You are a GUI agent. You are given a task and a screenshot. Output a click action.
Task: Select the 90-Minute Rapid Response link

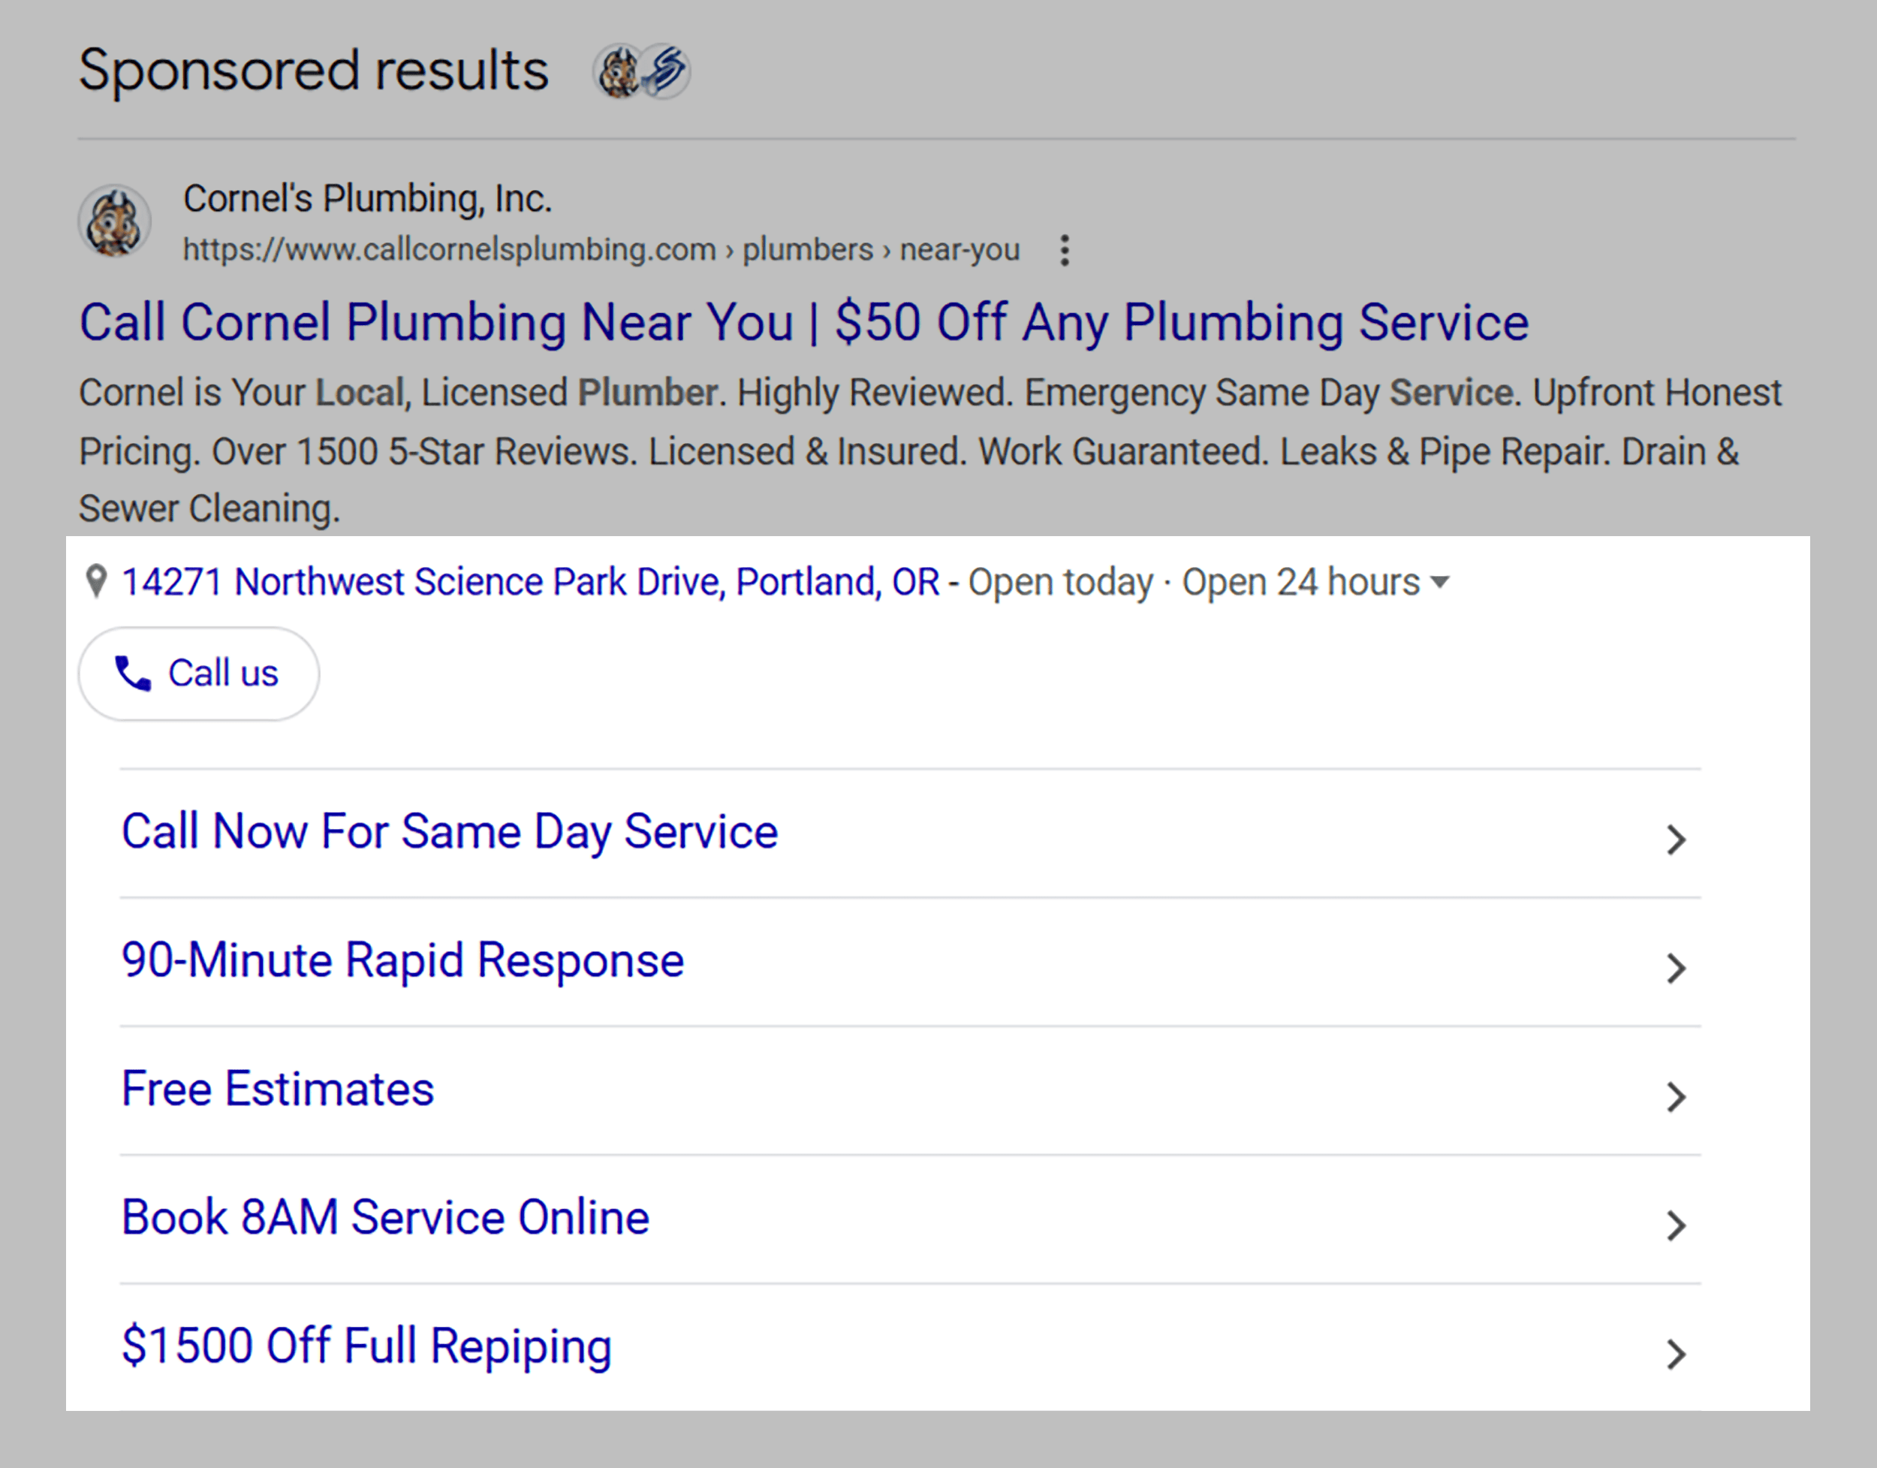(x=402, y=960)
